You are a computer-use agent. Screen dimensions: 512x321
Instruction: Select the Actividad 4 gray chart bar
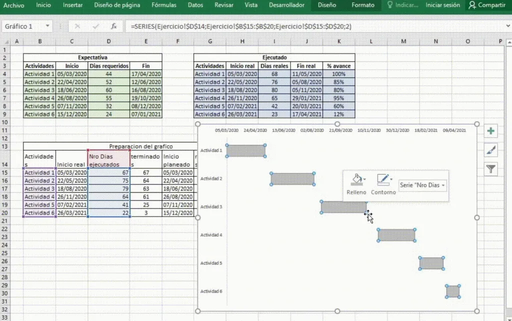396,235
